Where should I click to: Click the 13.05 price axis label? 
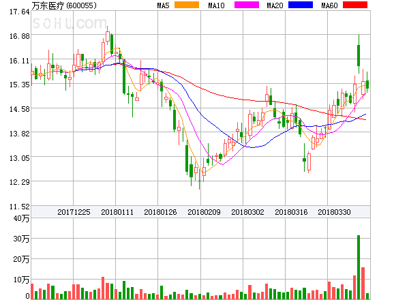click(20, 158)
